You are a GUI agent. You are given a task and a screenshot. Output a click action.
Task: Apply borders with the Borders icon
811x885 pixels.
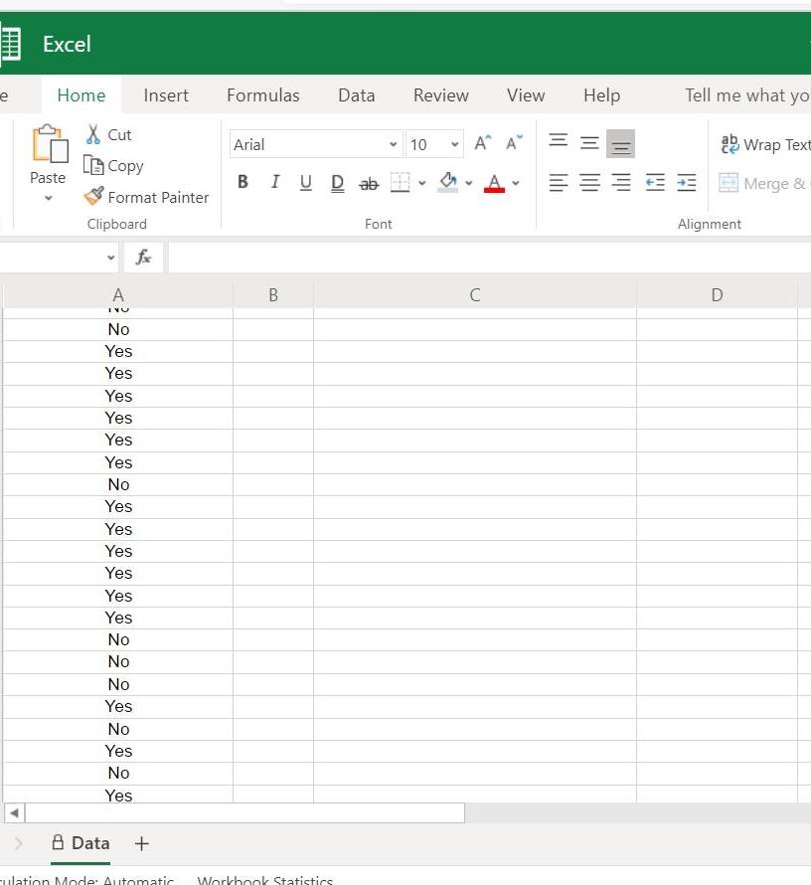pyautogui.click(x=400, y=182)
